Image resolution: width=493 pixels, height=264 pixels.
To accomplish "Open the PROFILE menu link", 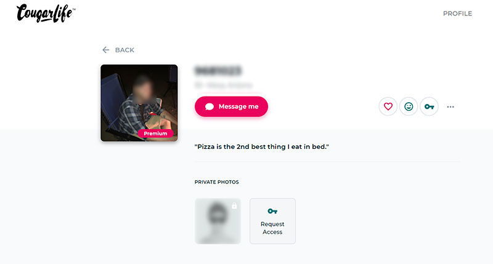I will [x=457, y=14].
